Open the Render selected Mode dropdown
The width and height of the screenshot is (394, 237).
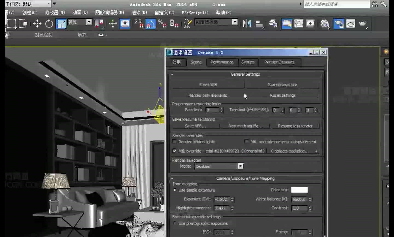[x=240, y=166]
